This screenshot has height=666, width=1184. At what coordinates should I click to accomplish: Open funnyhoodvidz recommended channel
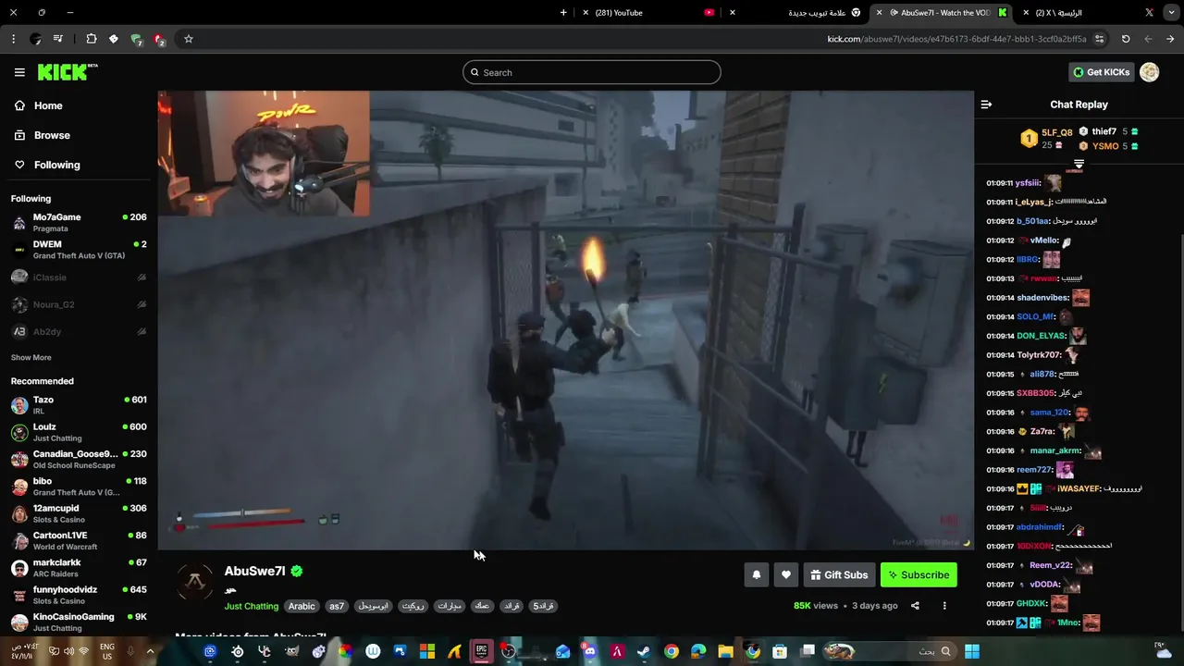pos(79,595)
